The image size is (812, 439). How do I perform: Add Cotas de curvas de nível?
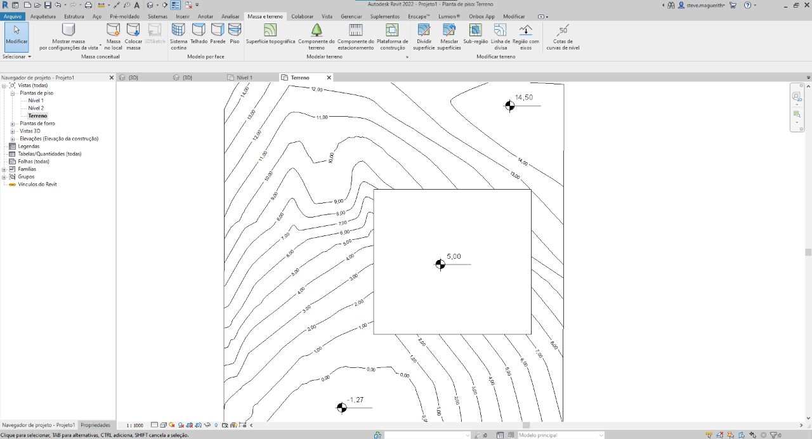pos(563,36)
